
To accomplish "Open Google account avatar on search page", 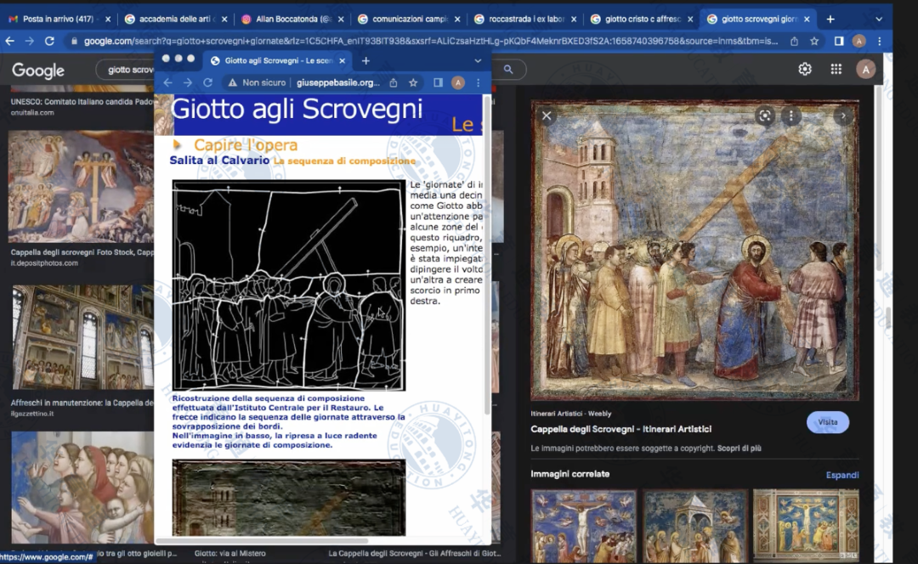I will tap(866, 69).
